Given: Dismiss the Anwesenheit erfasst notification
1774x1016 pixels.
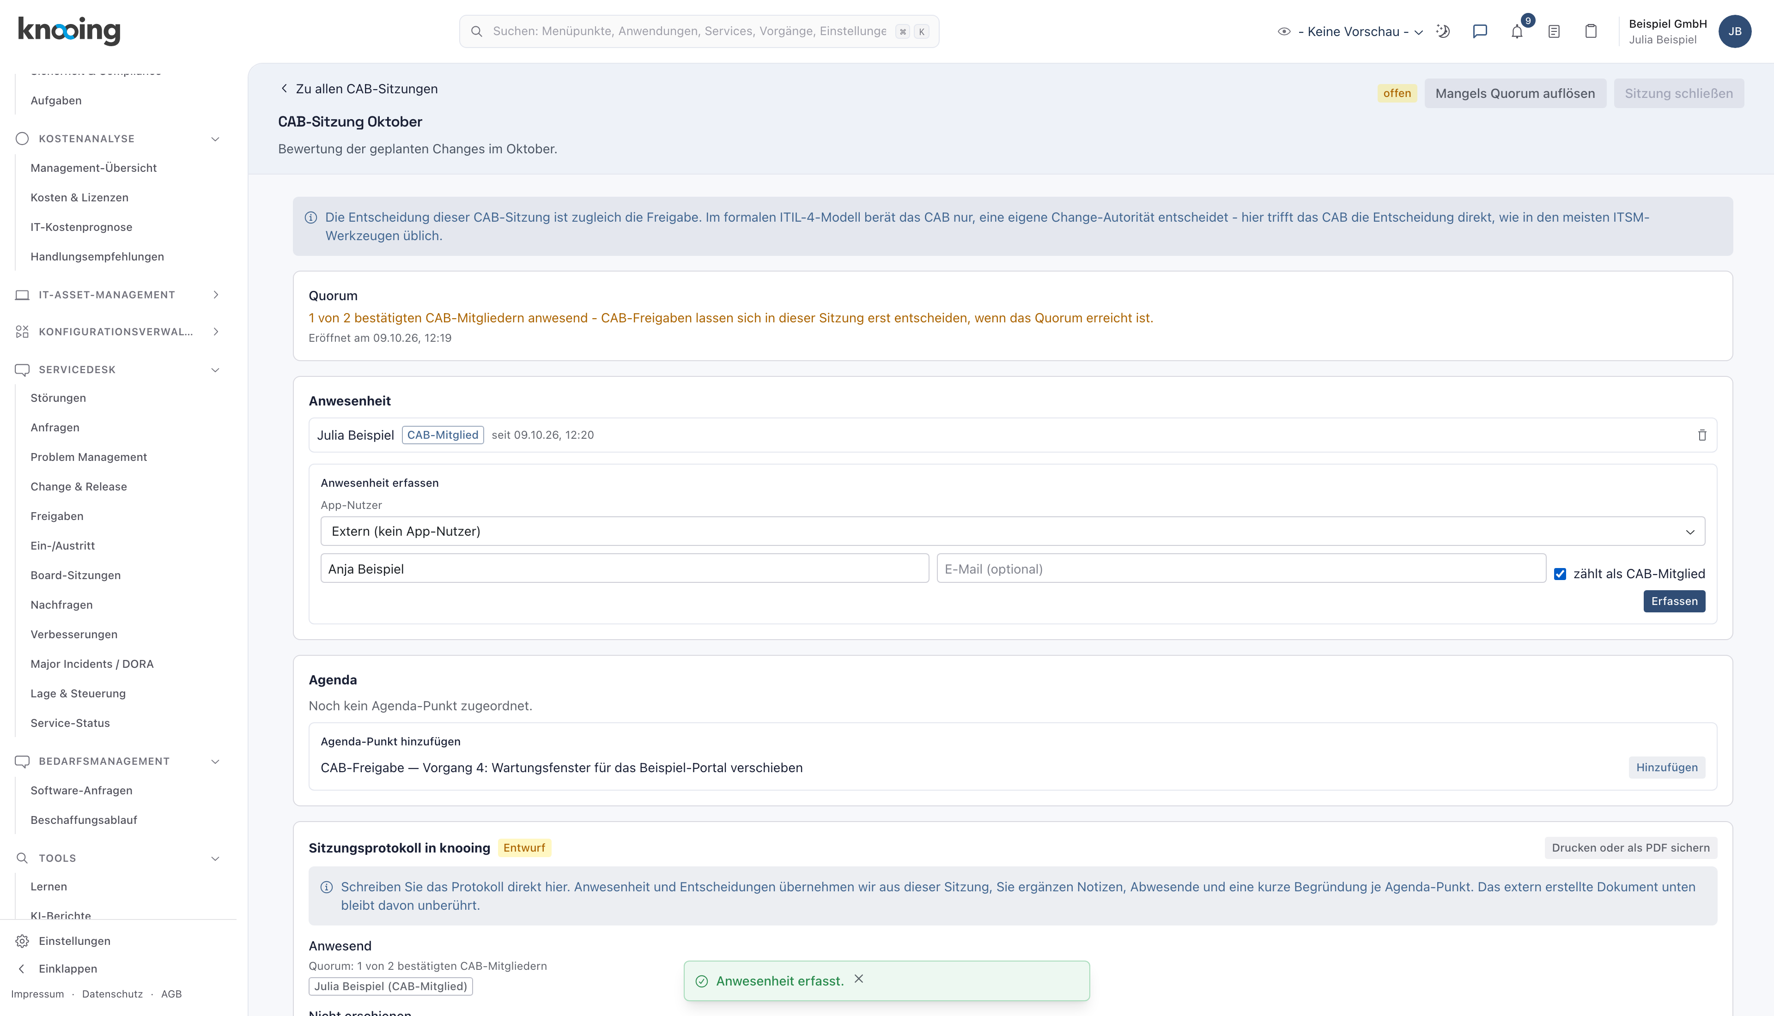Looking at the screenshot, I should pos(858,979).
